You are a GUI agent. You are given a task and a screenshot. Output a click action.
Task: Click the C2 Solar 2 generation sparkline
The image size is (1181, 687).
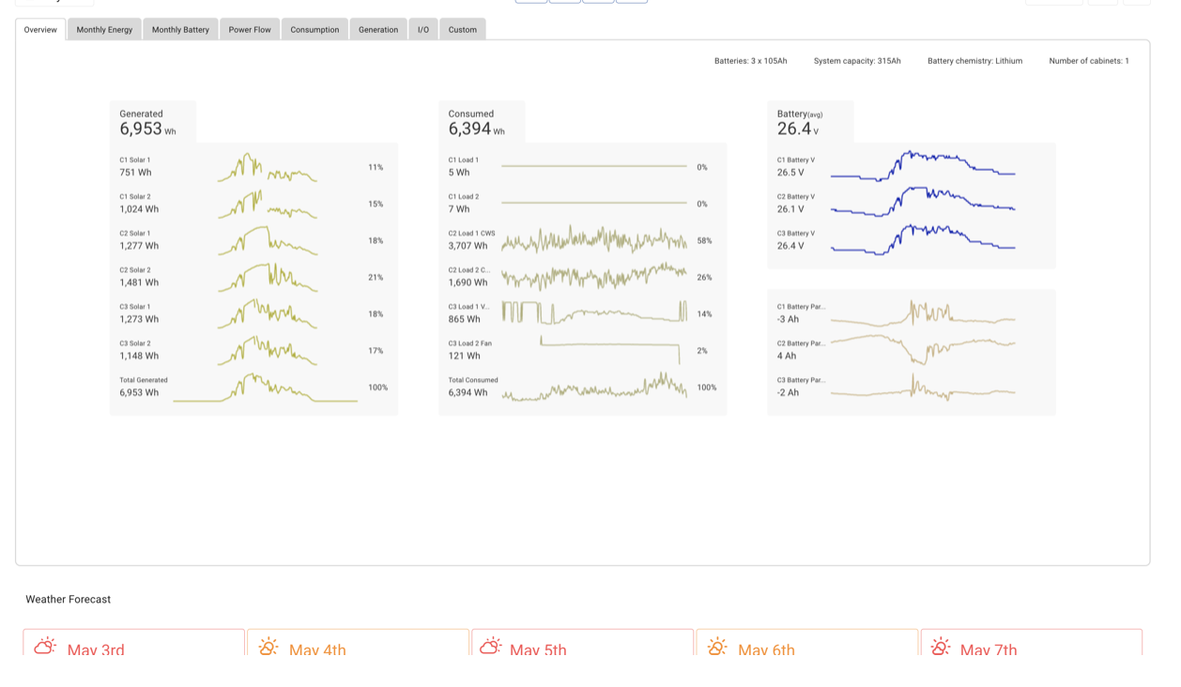pos(267,278)
